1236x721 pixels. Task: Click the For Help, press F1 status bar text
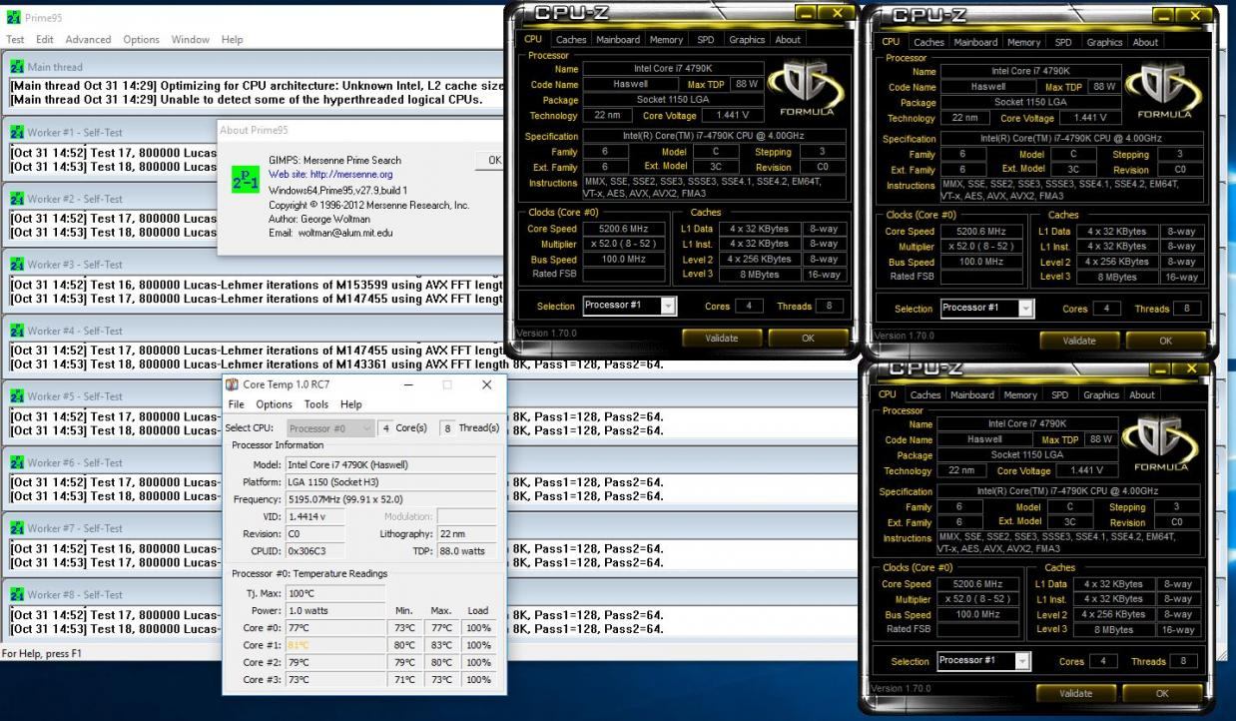[41, 654]
